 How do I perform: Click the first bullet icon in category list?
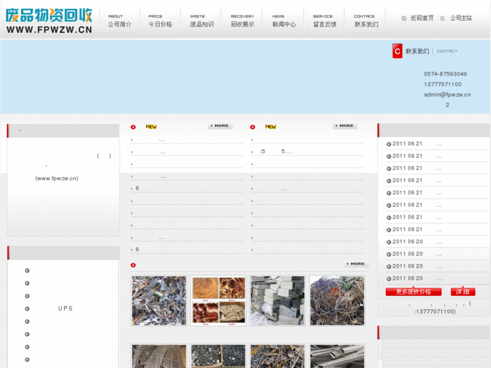point(27,271)
